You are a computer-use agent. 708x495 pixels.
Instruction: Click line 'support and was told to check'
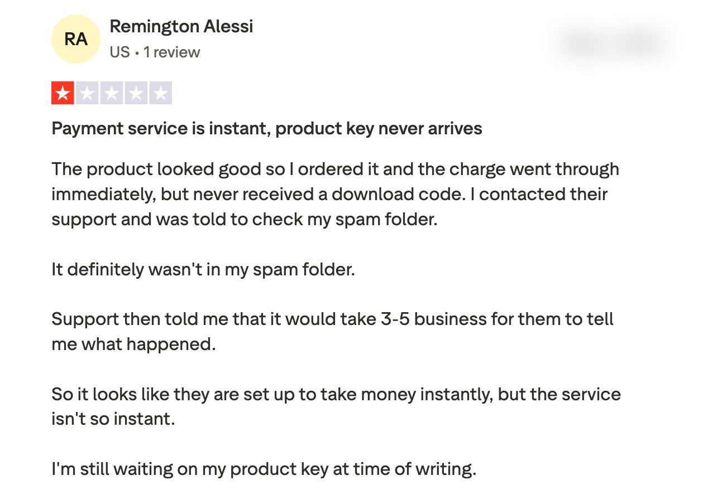click(x=244, y=219)
